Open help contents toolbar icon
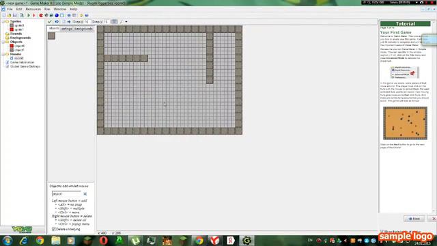Screen dimensions: 437x246 (x=87, y=15)
